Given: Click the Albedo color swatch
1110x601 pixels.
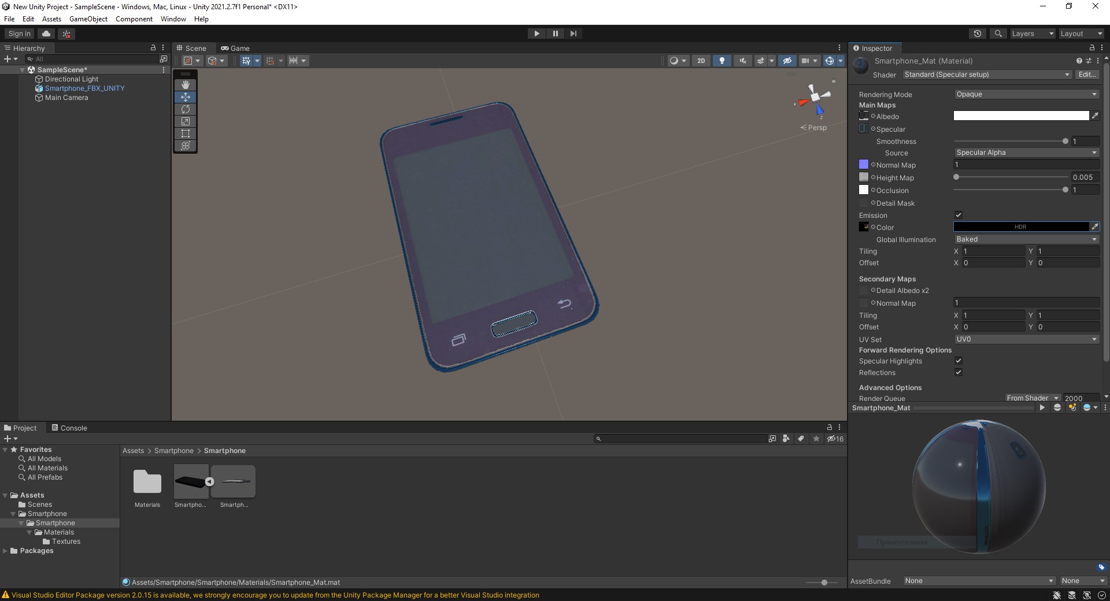Looking at the screenshot, I should point(1021,116).
